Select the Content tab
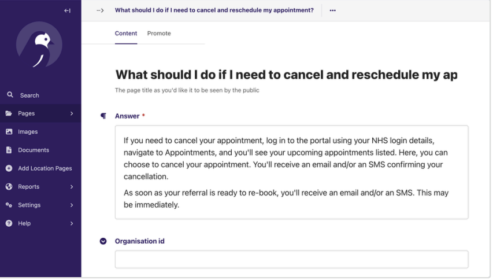 point(126,34)
